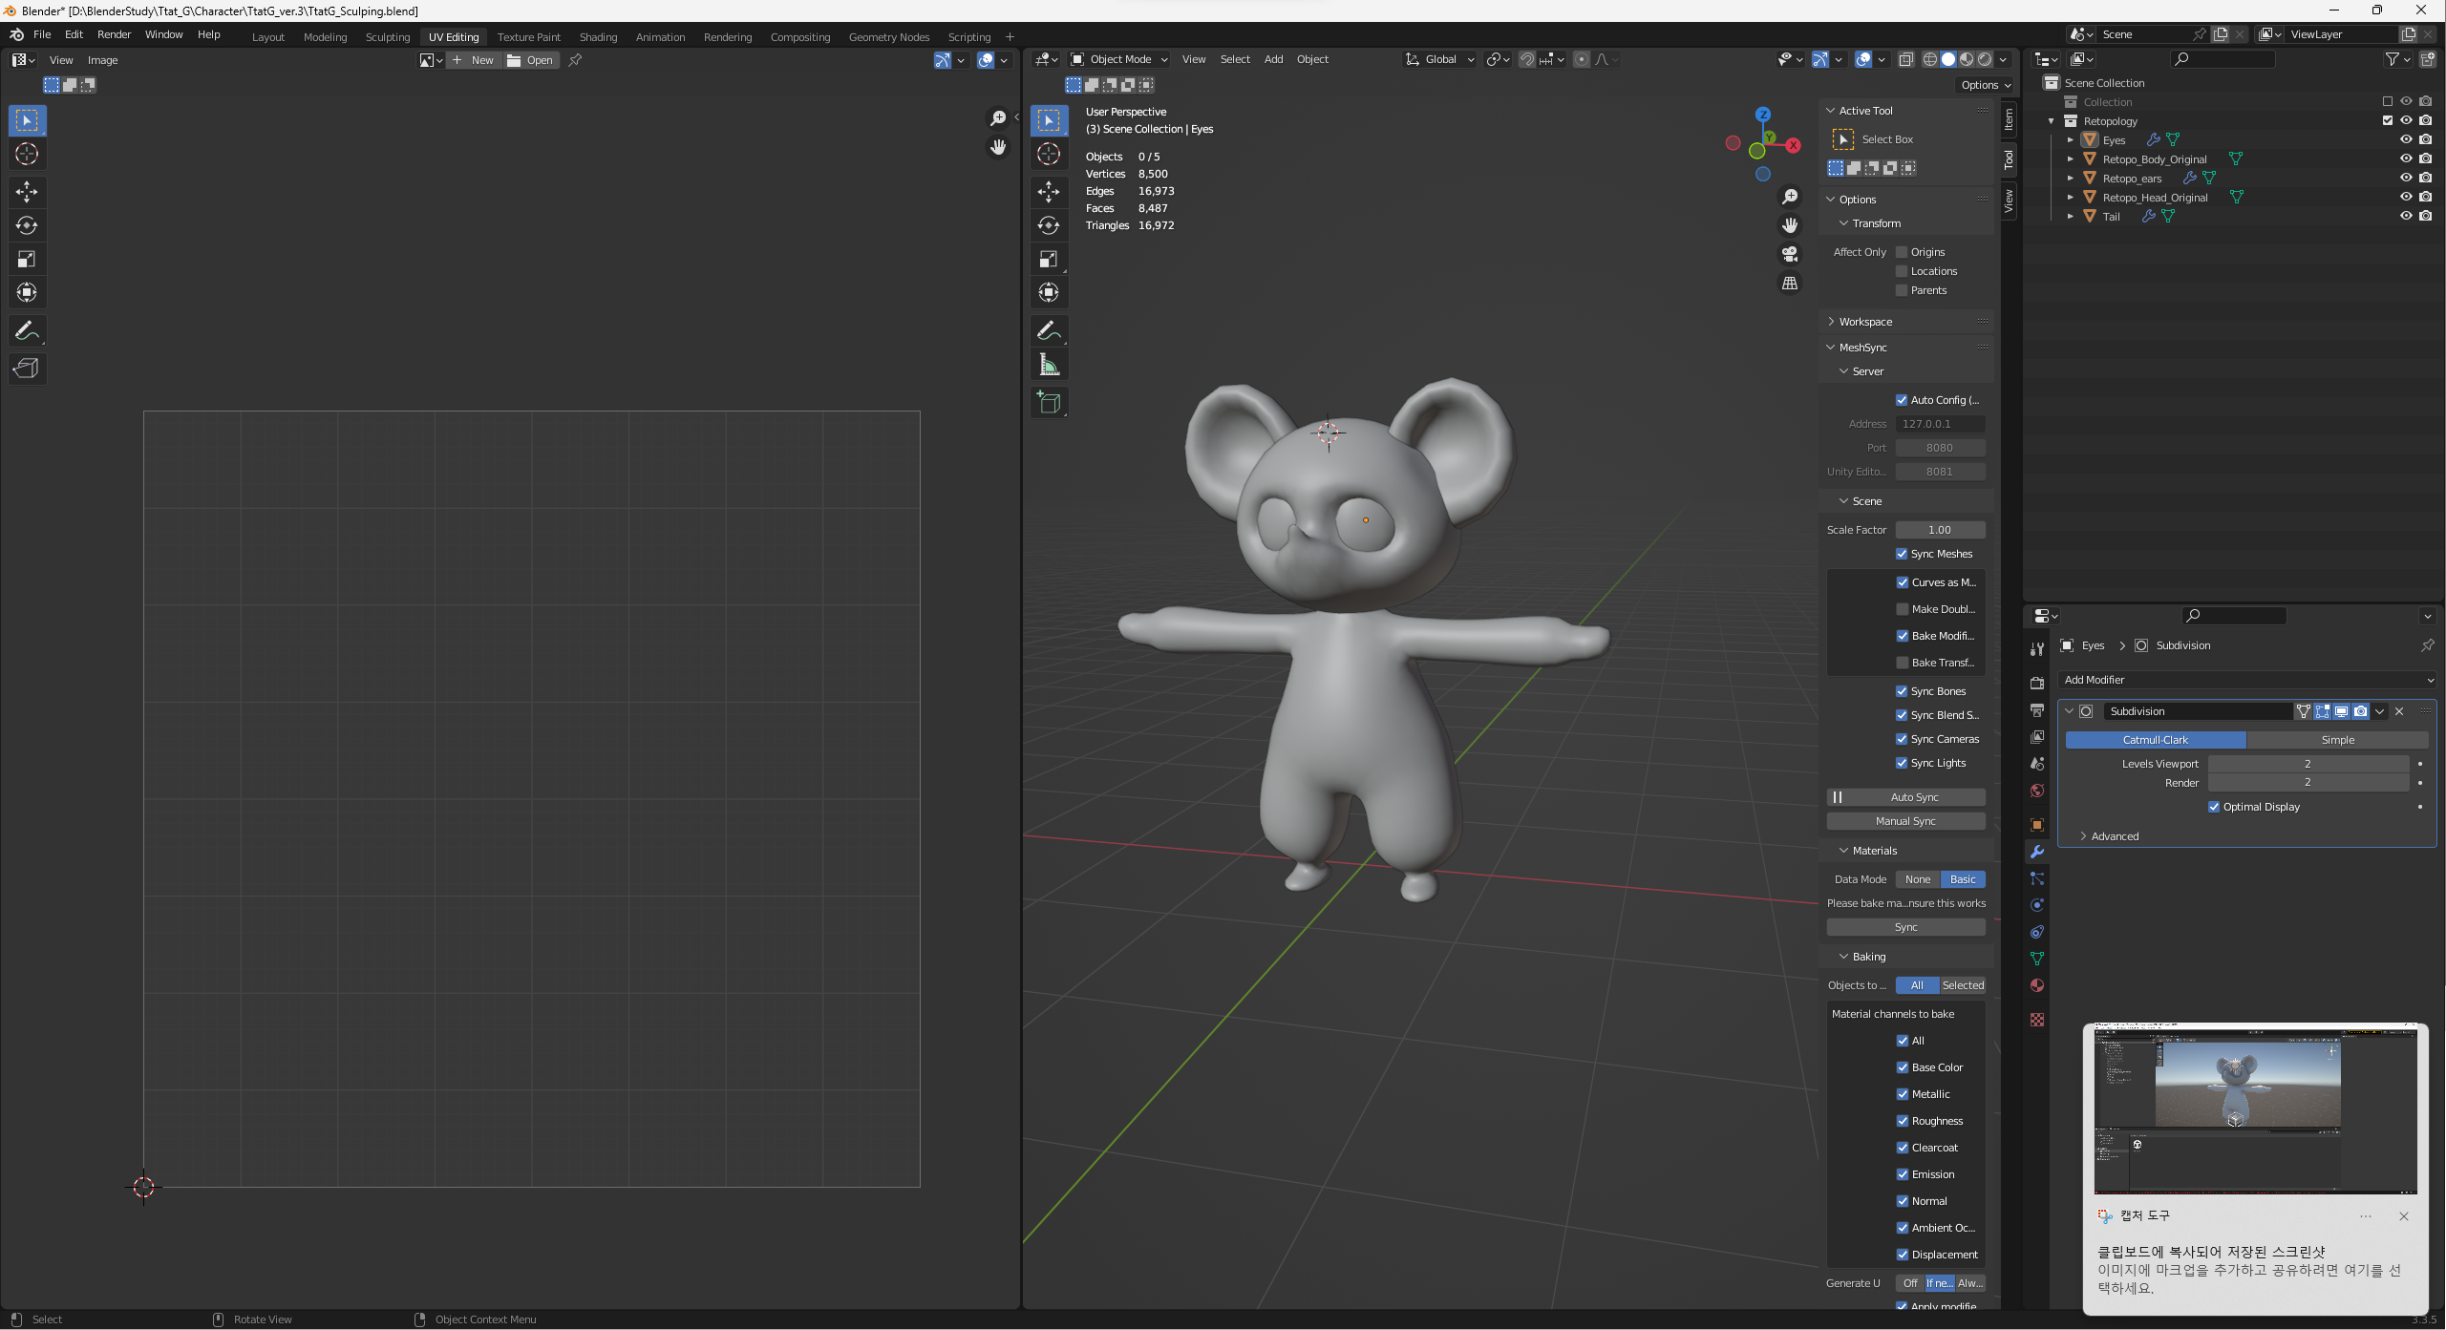Switch to the Texture Paint workspace tab

tap(528, 37)
